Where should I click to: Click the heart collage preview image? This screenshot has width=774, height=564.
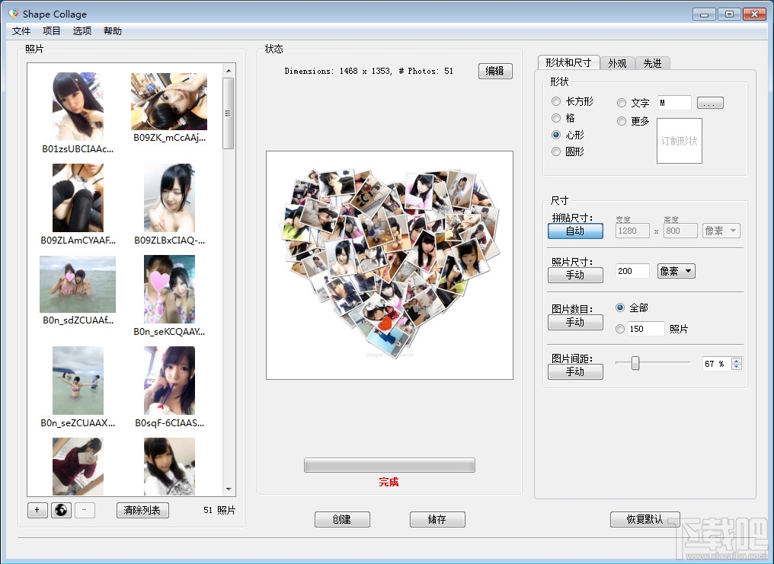coord(389,265)
